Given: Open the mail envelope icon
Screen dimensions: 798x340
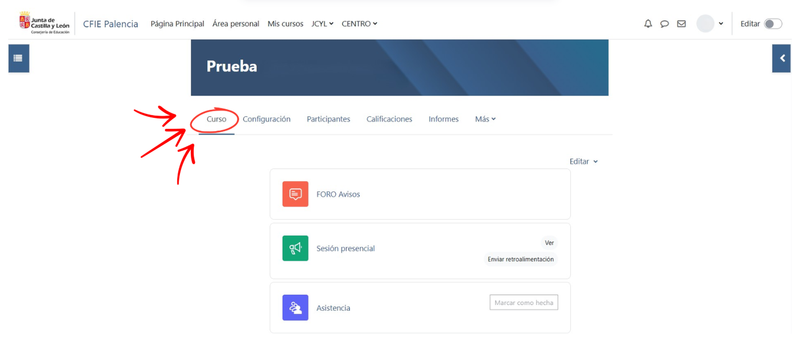Looking at the screenshot, I should click(x=681, y=24).
